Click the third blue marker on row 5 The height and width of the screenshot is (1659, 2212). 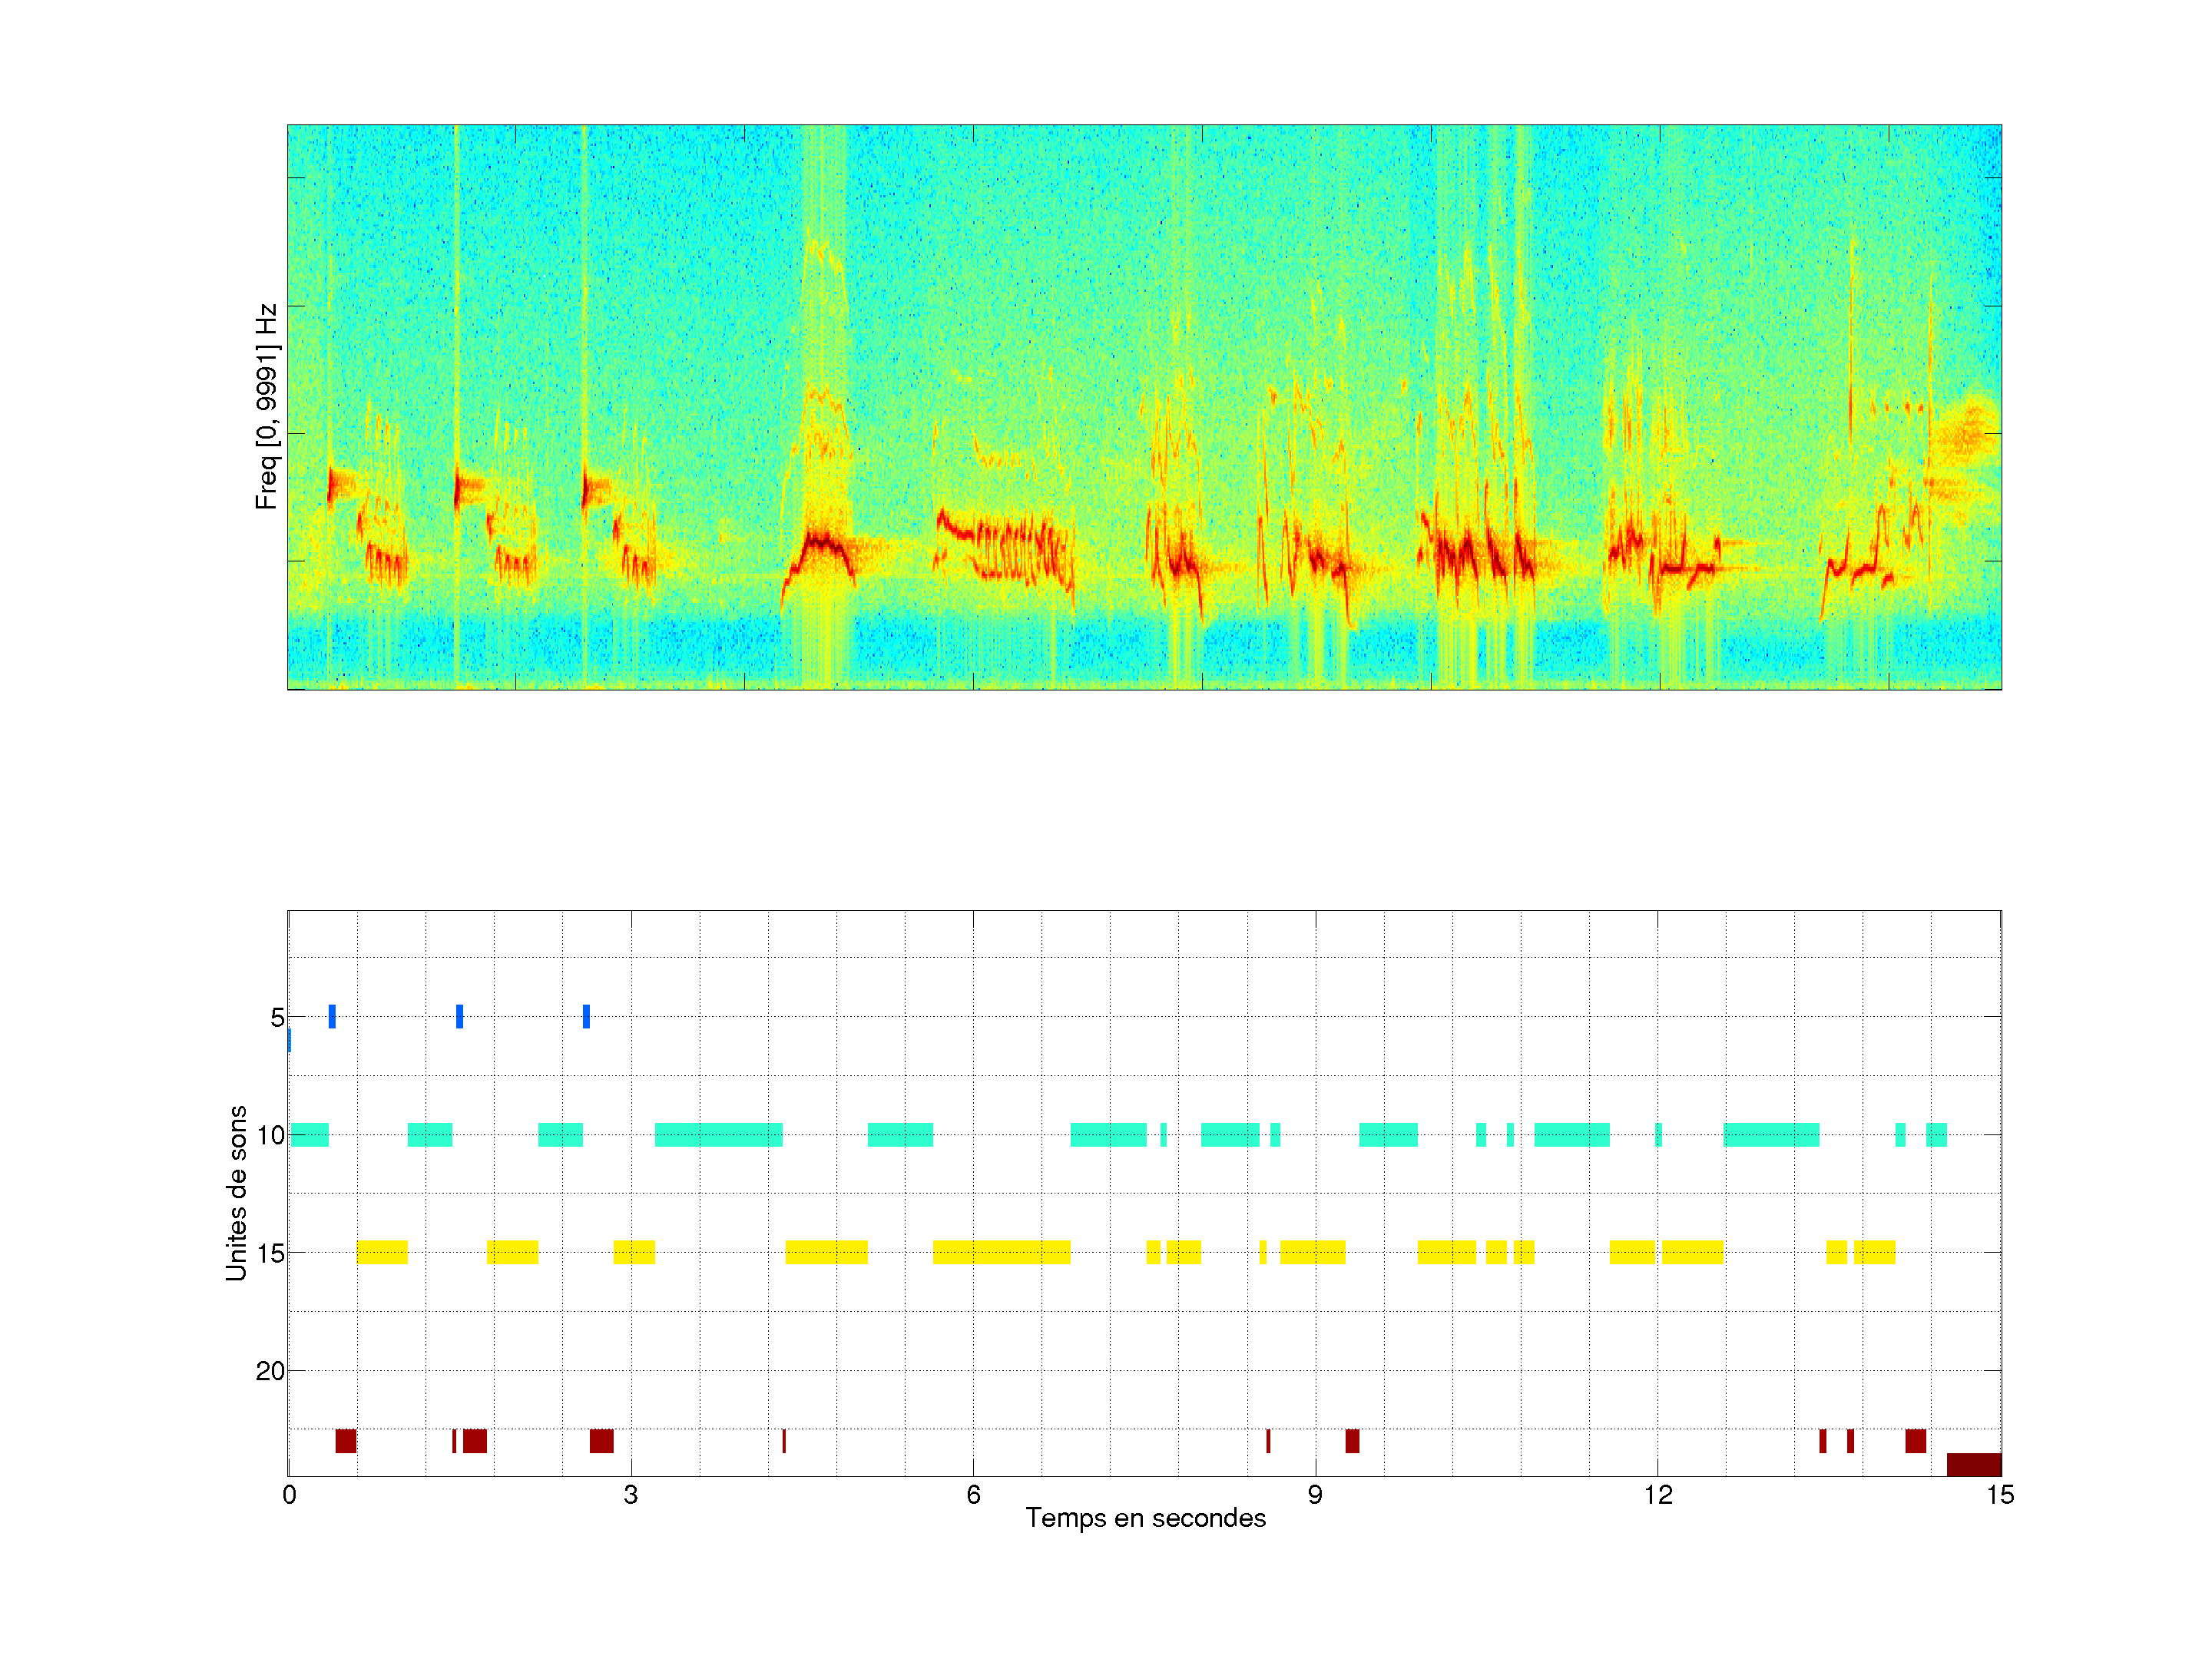pyautogui.click(x=586, y=1016)
